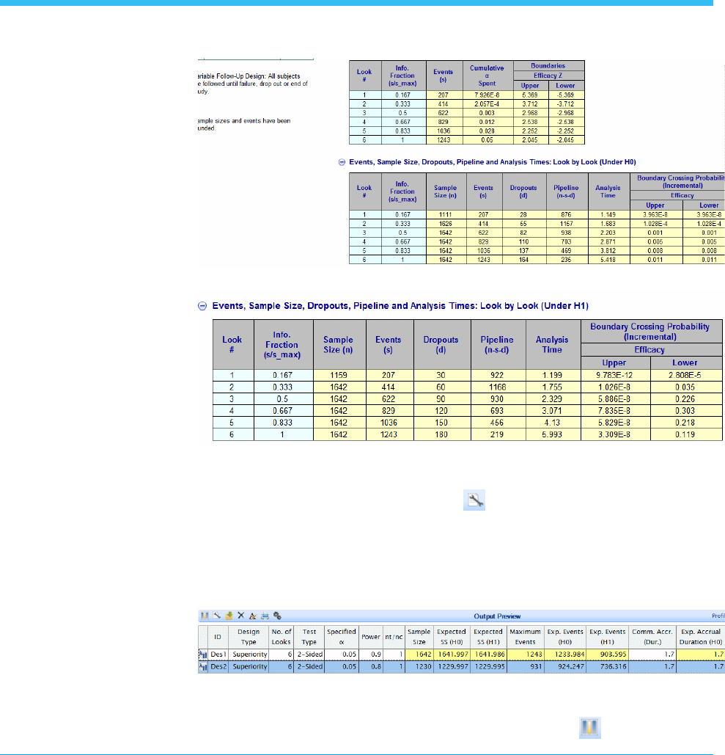Click Des1 Power value 0.9
725x755 pixels.
click(x=370, y=654)
